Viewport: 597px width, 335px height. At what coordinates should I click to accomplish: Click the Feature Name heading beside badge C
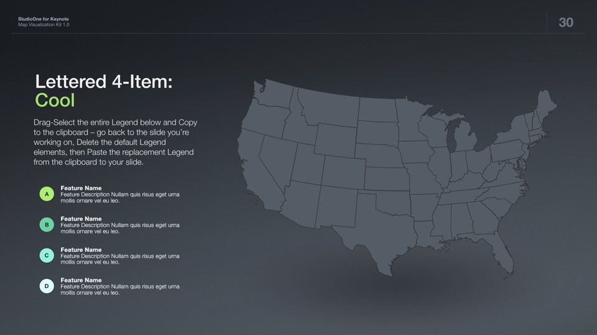pyautogui.click(x=81, y=249)
